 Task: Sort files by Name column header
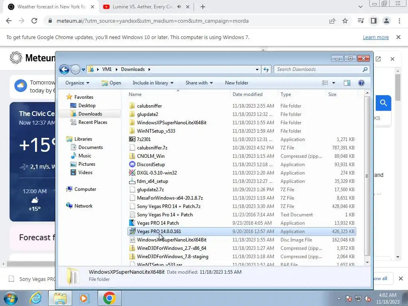(178, 94)
